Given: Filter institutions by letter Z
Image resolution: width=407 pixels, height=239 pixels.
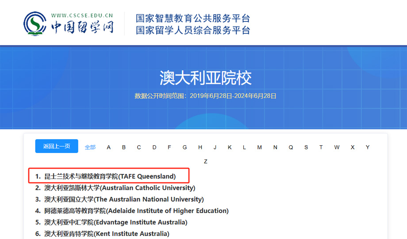Looking at the screenshot, I should [206, 162].
